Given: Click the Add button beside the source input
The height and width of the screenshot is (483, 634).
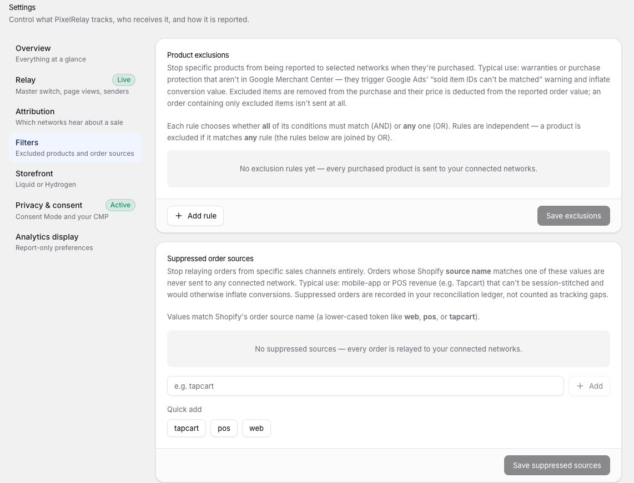Looking at the screenshot, I should [589, 386].
